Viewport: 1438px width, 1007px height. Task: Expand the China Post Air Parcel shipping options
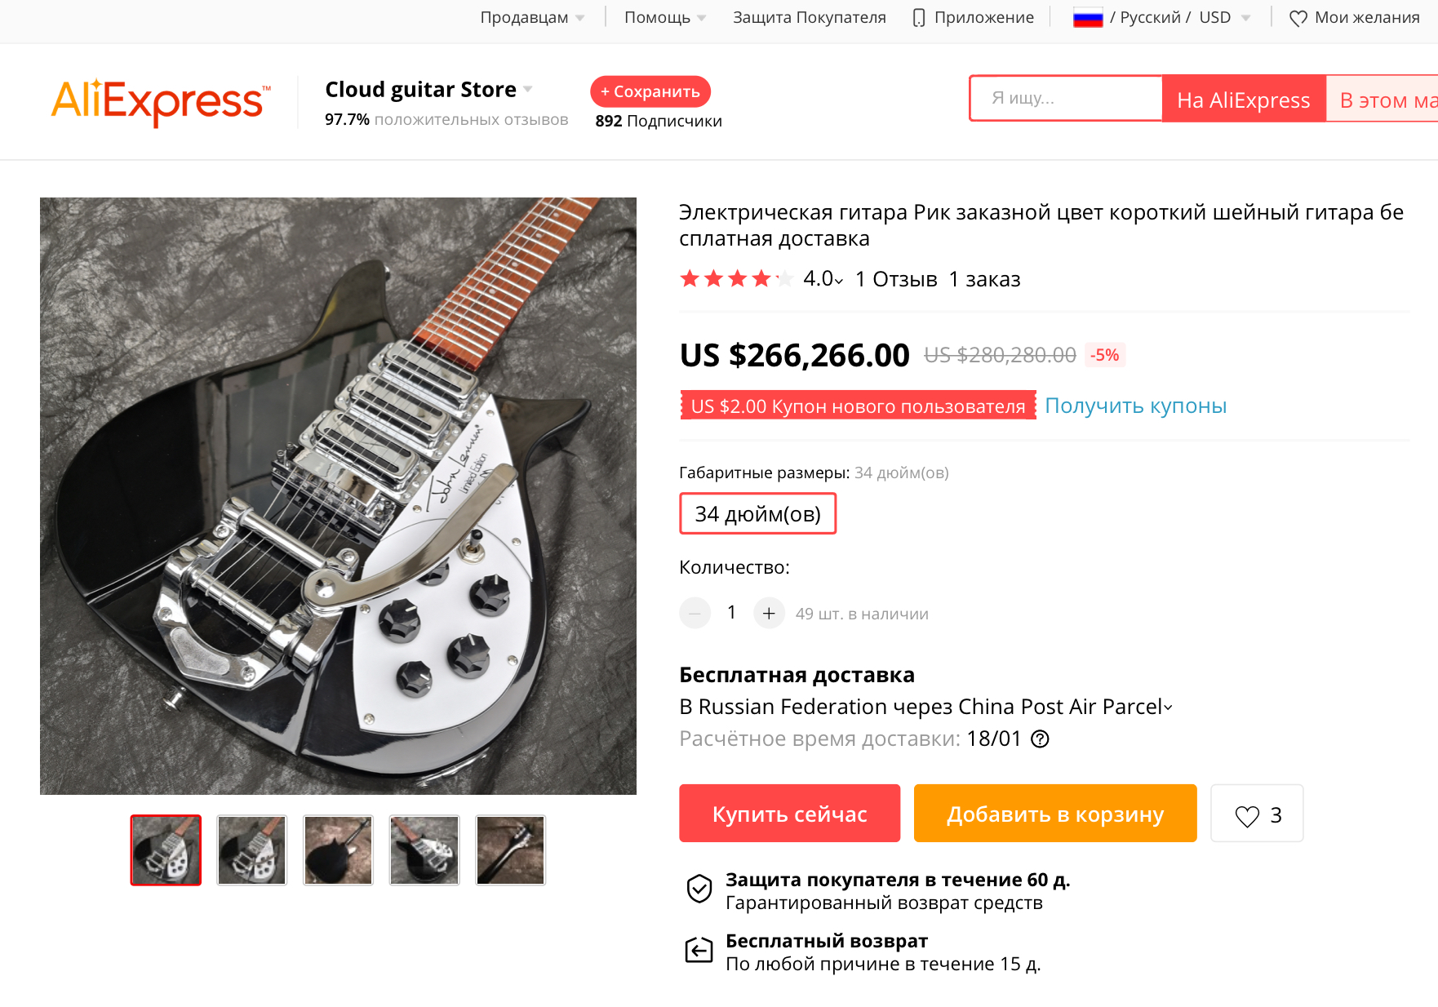point(1168,708)
